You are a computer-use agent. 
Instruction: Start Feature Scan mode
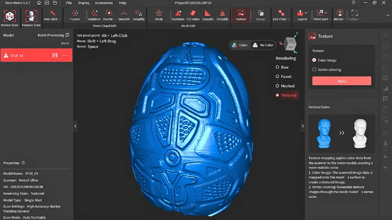31,18
